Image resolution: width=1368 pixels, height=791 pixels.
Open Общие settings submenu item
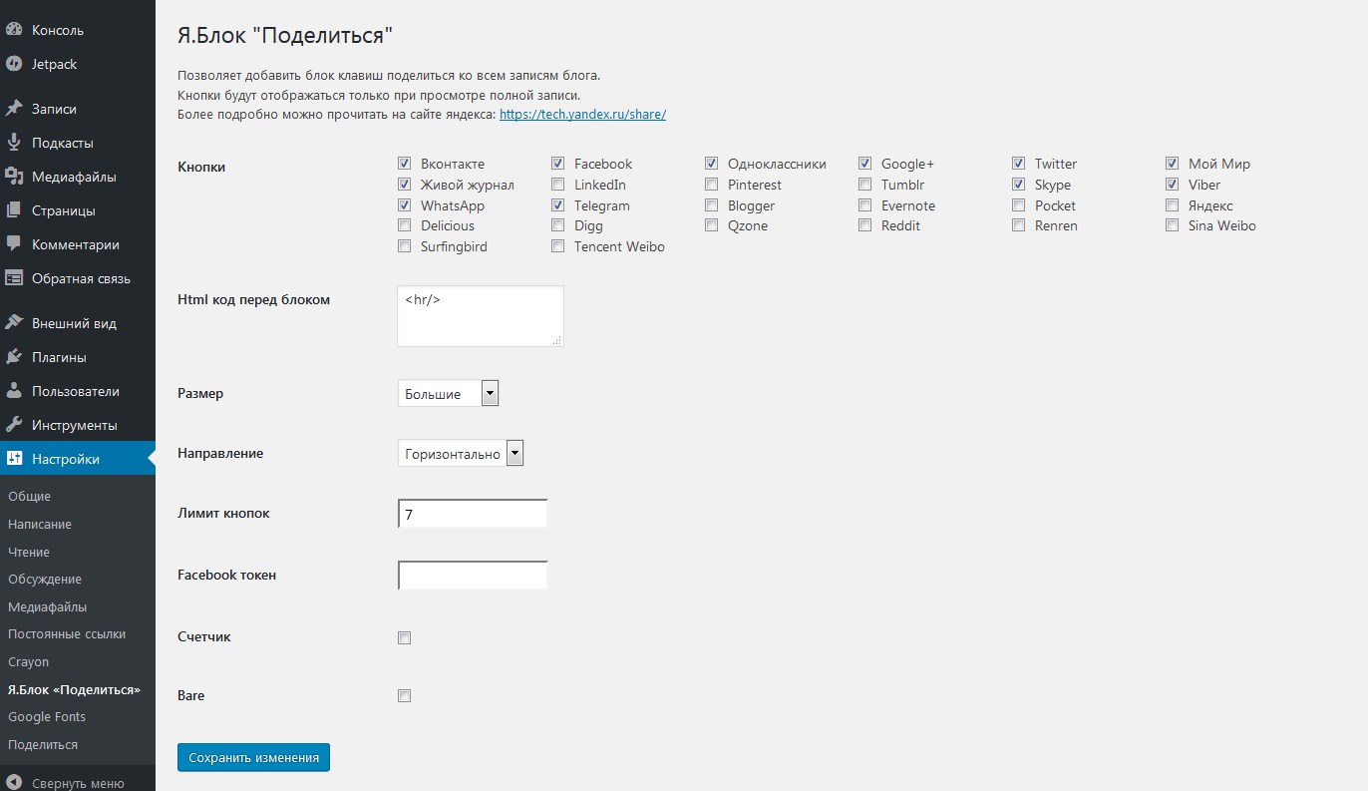[x=29, y=496]
